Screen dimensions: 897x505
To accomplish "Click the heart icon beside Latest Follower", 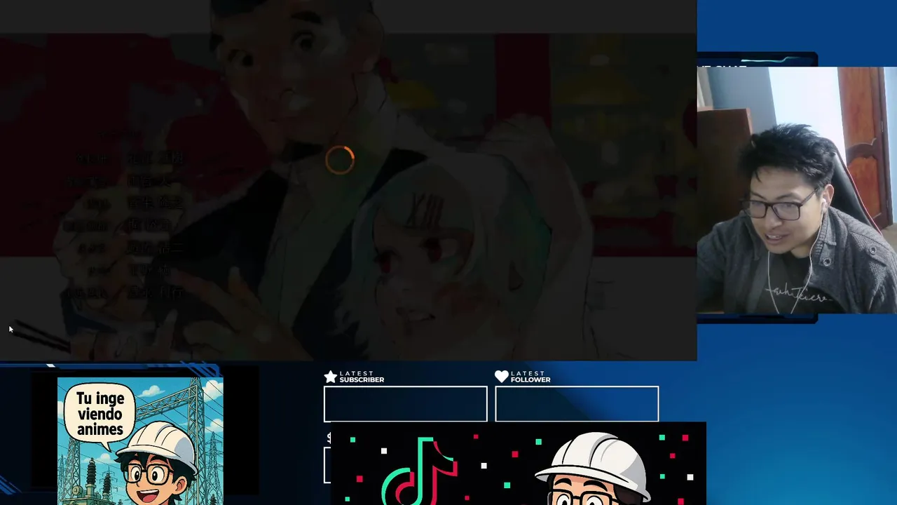I will tap(502, 377).
